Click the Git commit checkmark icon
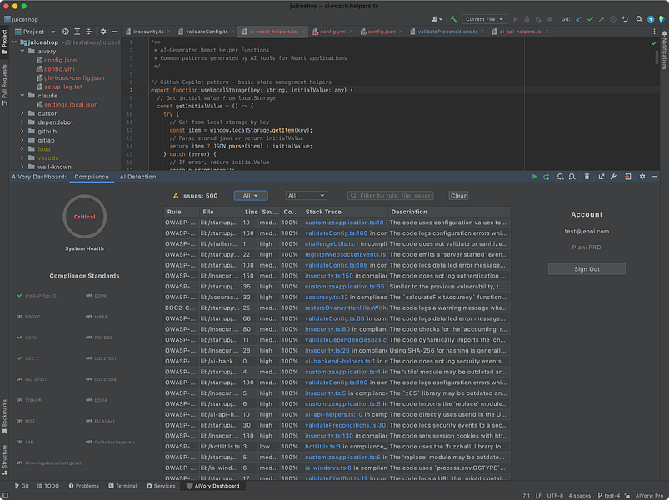This screenshot has height=500, width=669. [591, 18]
